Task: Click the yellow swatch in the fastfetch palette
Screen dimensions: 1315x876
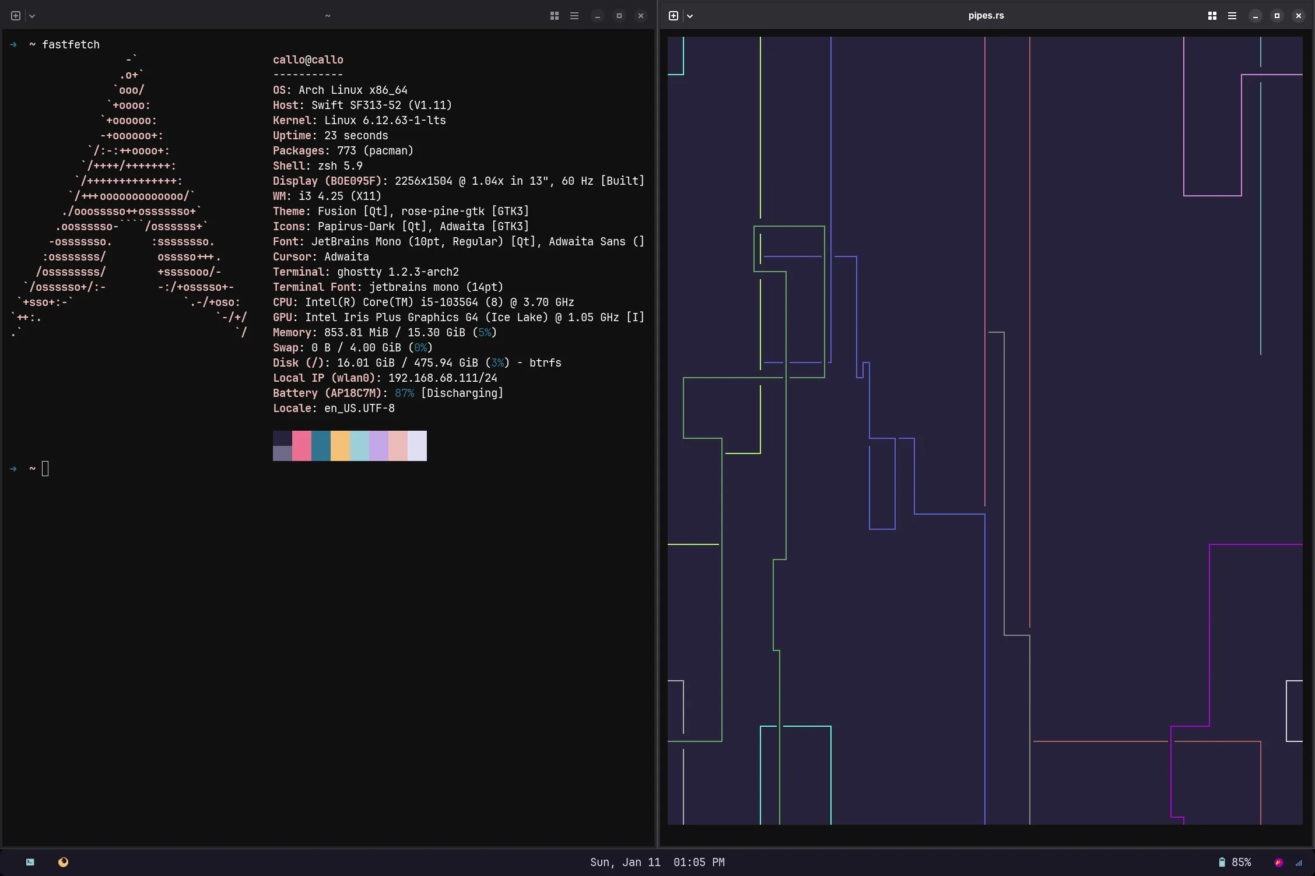Action: pos(340,446)
